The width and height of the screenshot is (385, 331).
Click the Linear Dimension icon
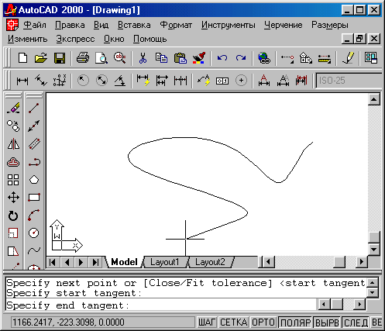click(x=22, y=81)
